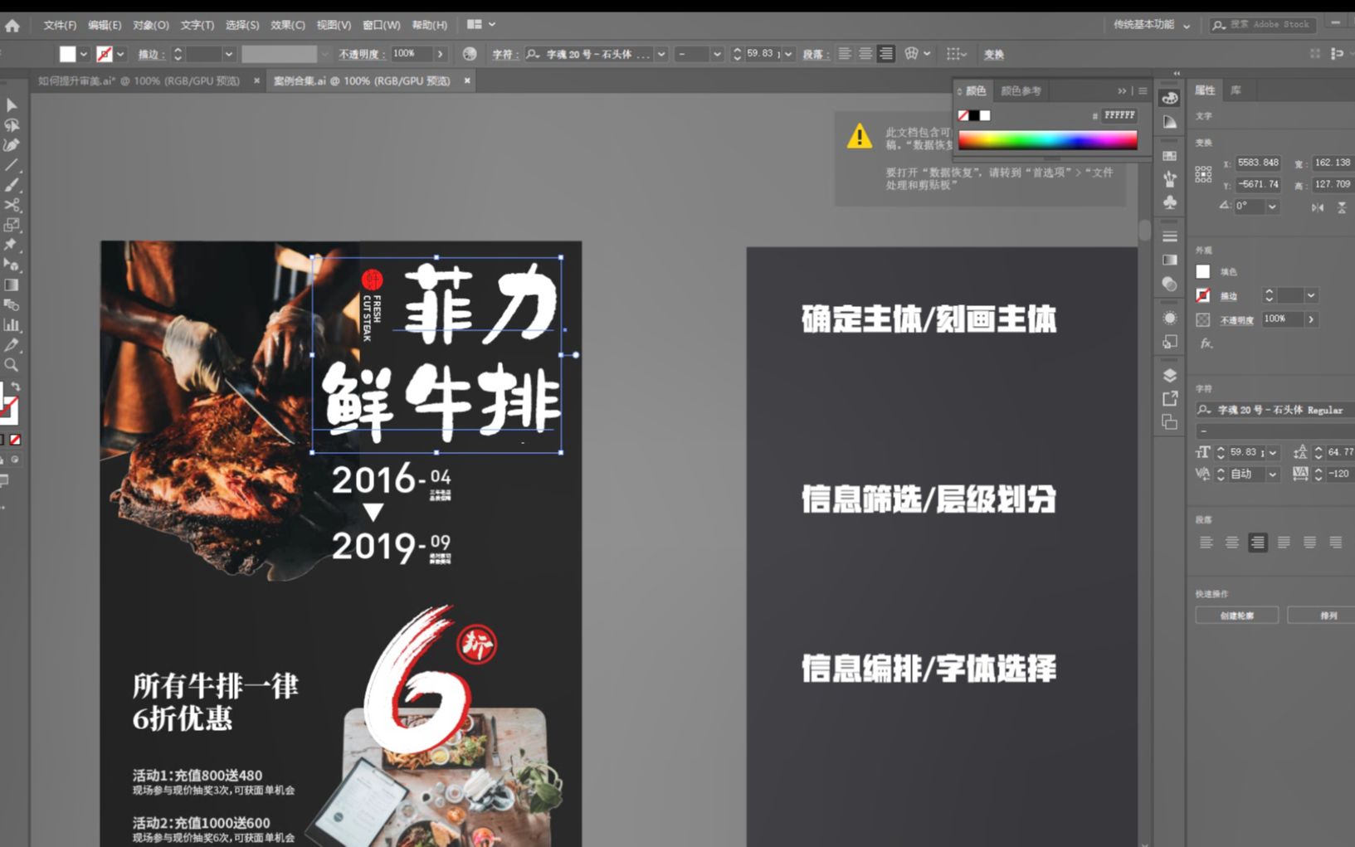Click the warning triangle in the notification

click(x=860, y=138)
